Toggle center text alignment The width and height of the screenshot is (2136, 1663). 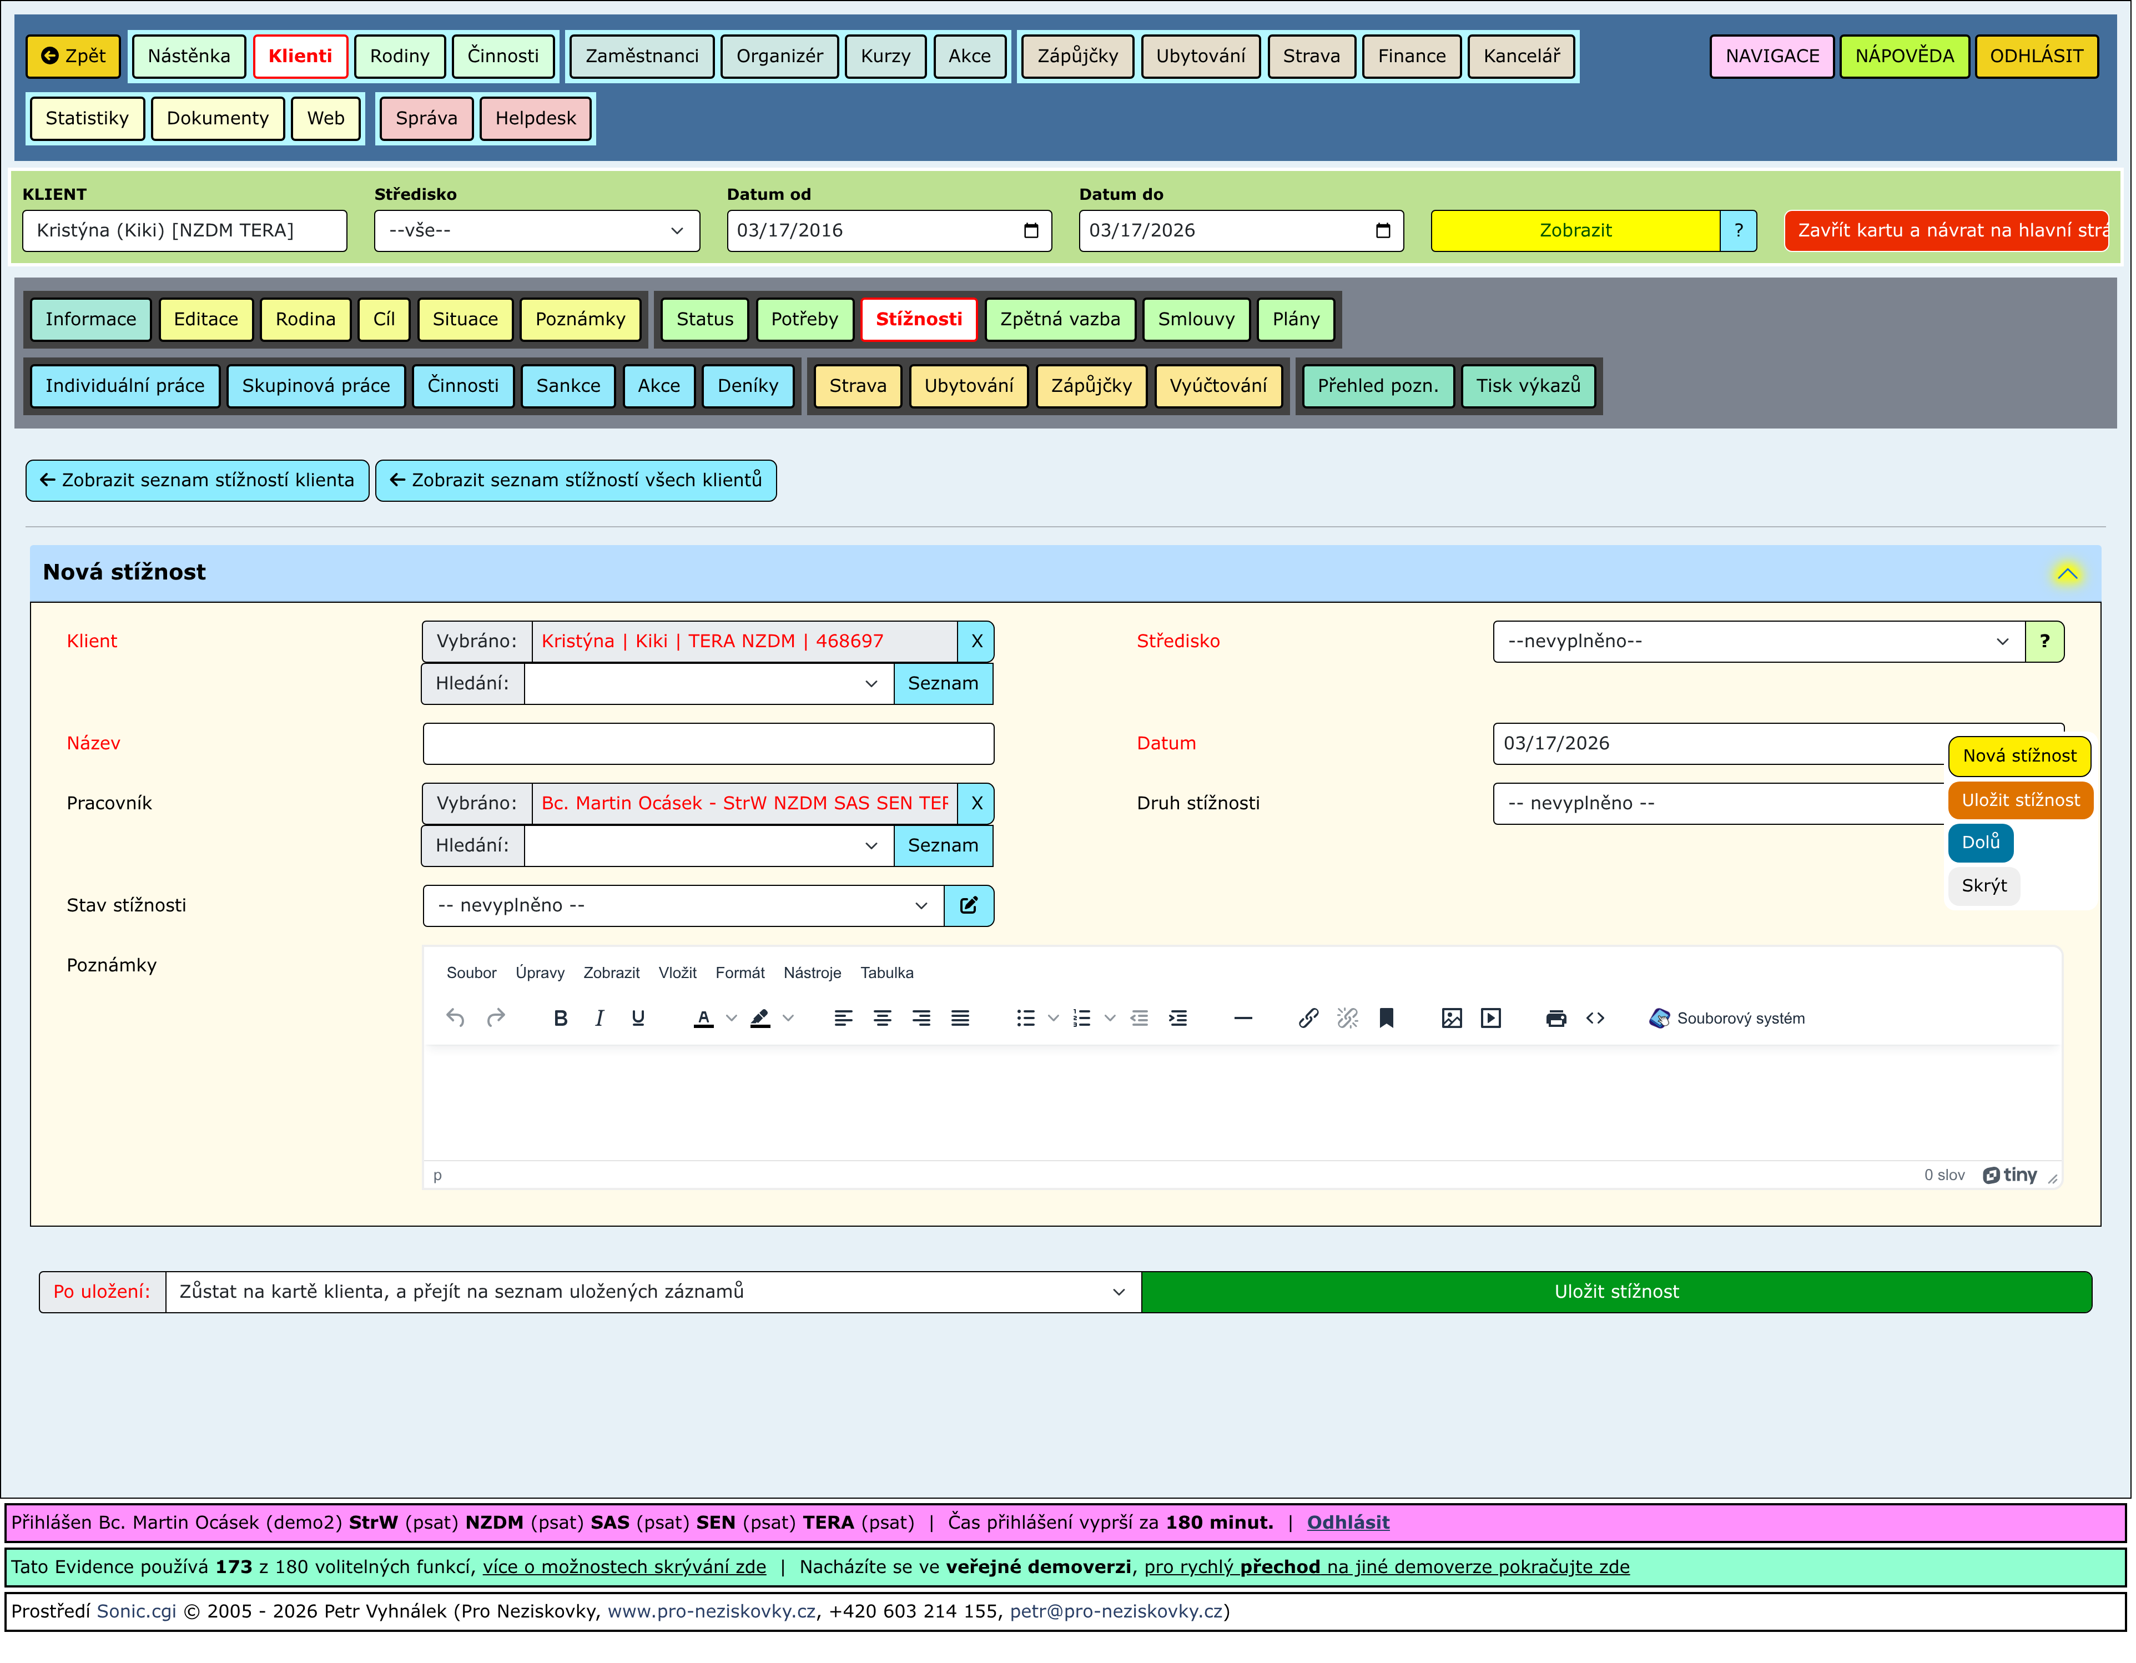882,1019
